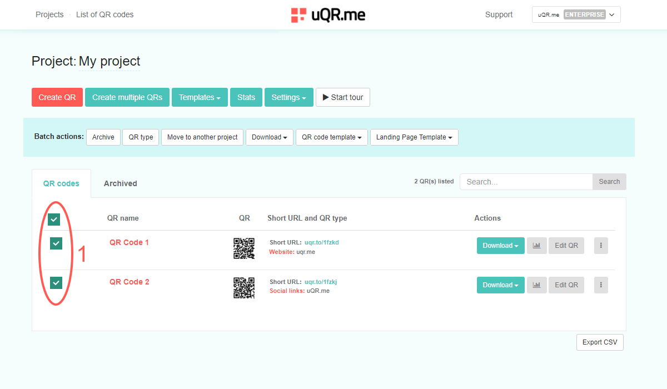The width and height of the screenshot is (667, 389).
Task: Expand the Templates dropdown
Action: (200, 97)
